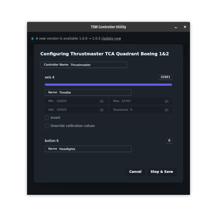Adjust the Deadzone stepper

pos(167,110)
